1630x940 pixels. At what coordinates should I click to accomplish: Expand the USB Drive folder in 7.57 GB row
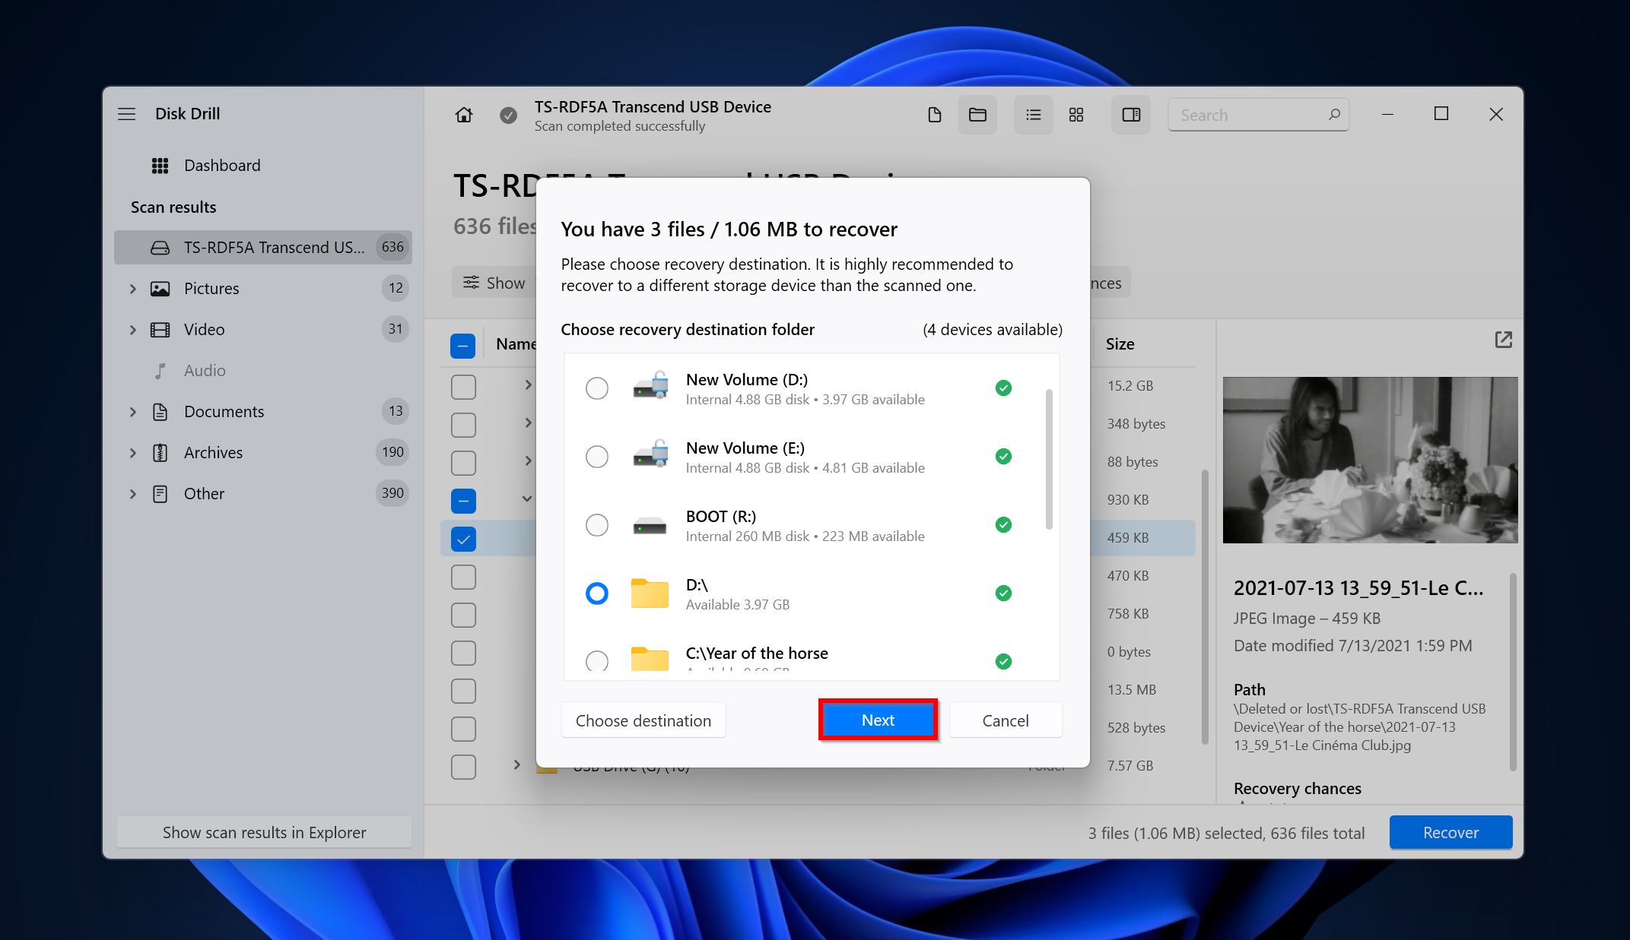pos(517,764)
